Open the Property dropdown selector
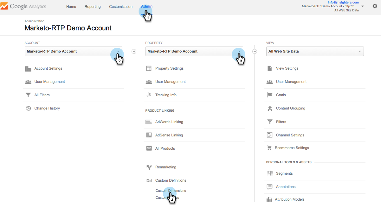The height and width of the screenshot is (207, 381). [194, 51]
